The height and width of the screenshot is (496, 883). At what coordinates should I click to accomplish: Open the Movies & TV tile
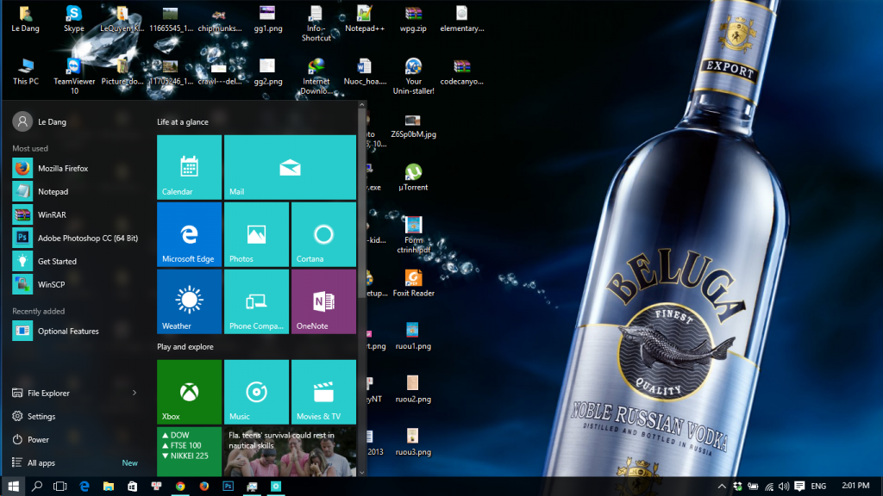pos(324,392)
